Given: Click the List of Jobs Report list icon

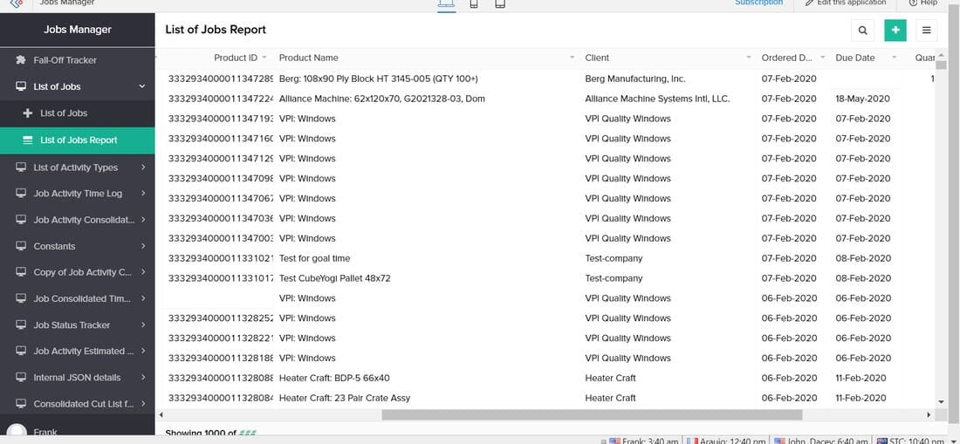Looking at the screenshot, I should tap(28, 140).
